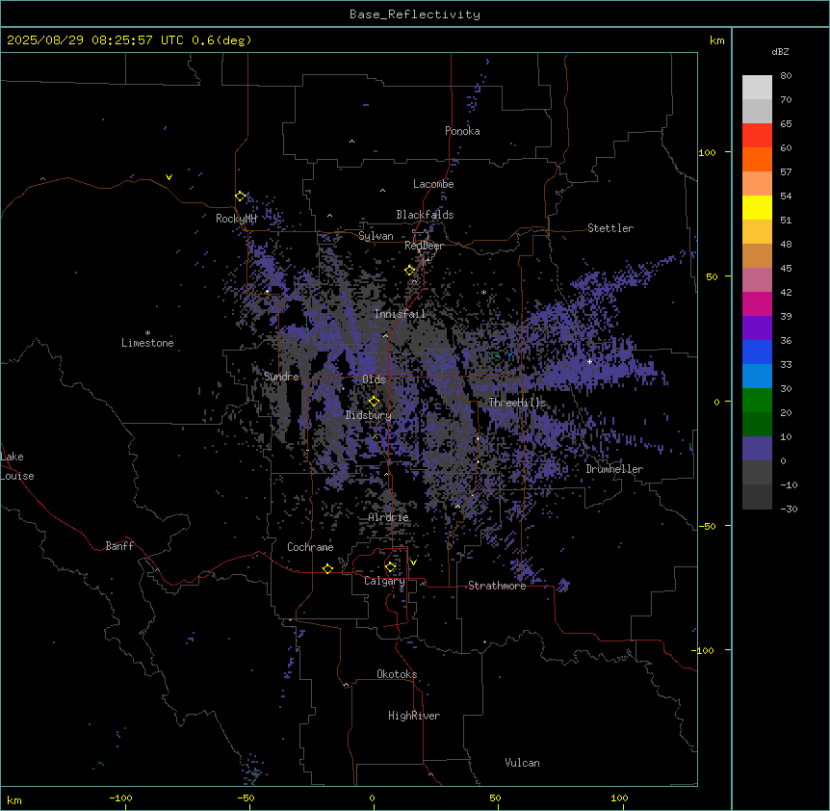830x811 pixels.
Task: Select the yellow diamond marker below Cochrane
Action: (327, 568)
